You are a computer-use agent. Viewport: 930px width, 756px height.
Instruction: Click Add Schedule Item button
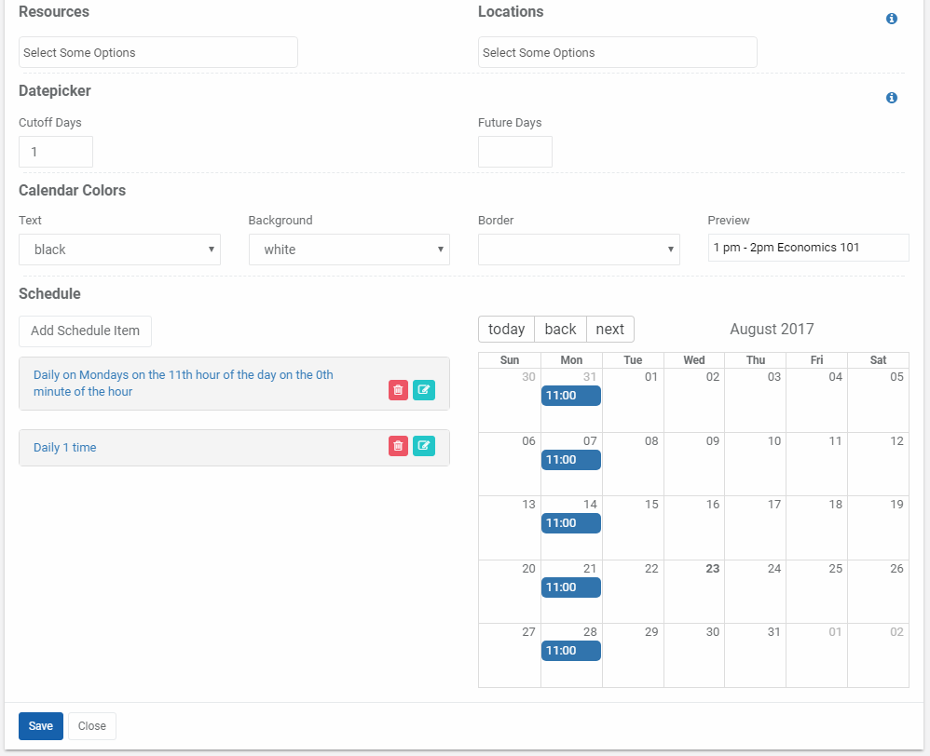pos(86,331)
